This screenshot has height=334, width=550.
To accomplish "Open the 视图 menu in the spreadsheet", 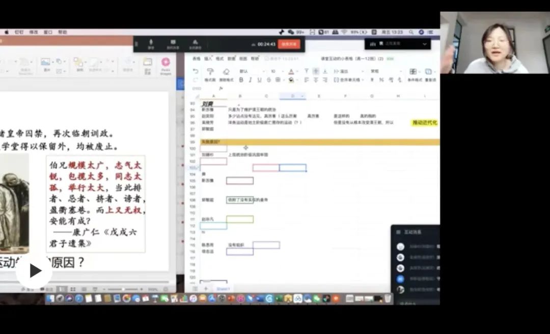I will click(x=243, y=59).
